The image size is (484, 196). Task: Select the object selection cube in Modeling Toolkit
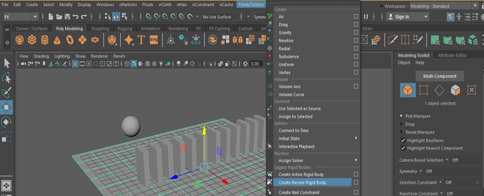(x=408, y=90)
